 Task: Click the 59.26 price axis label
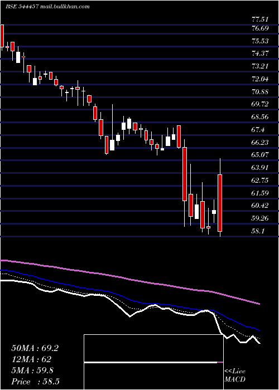tap(260, 218)
